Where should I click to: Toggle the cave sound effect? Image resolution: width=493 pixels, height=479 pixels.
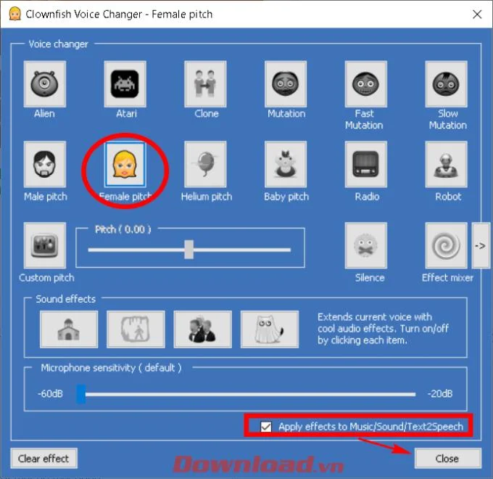pos(136,329)
